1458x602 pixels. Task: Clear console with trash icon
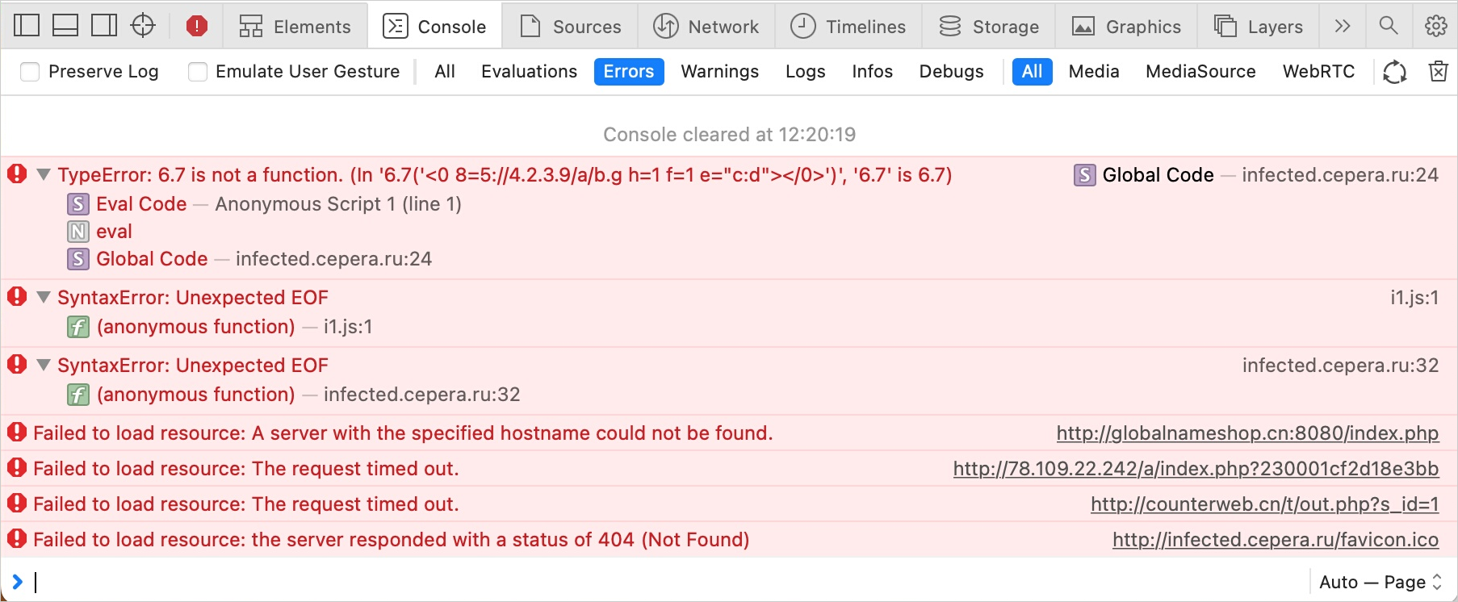click(1438, 72)
